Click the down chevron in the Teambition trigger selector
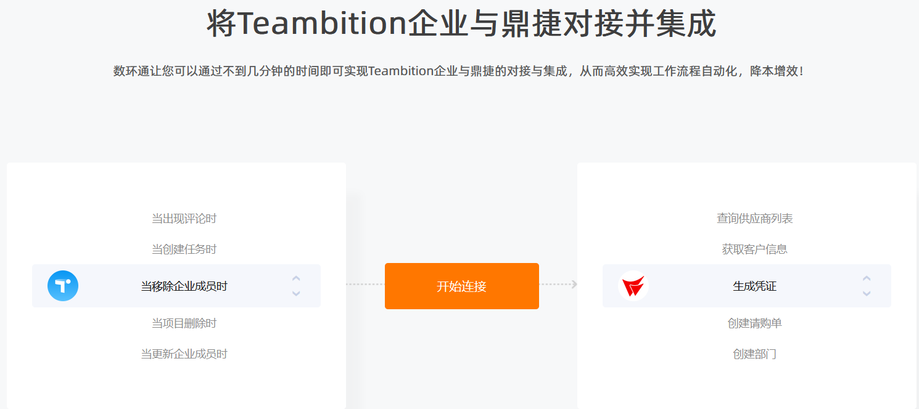919x409 pixels. pyautogui.click(x=296, y=293)
